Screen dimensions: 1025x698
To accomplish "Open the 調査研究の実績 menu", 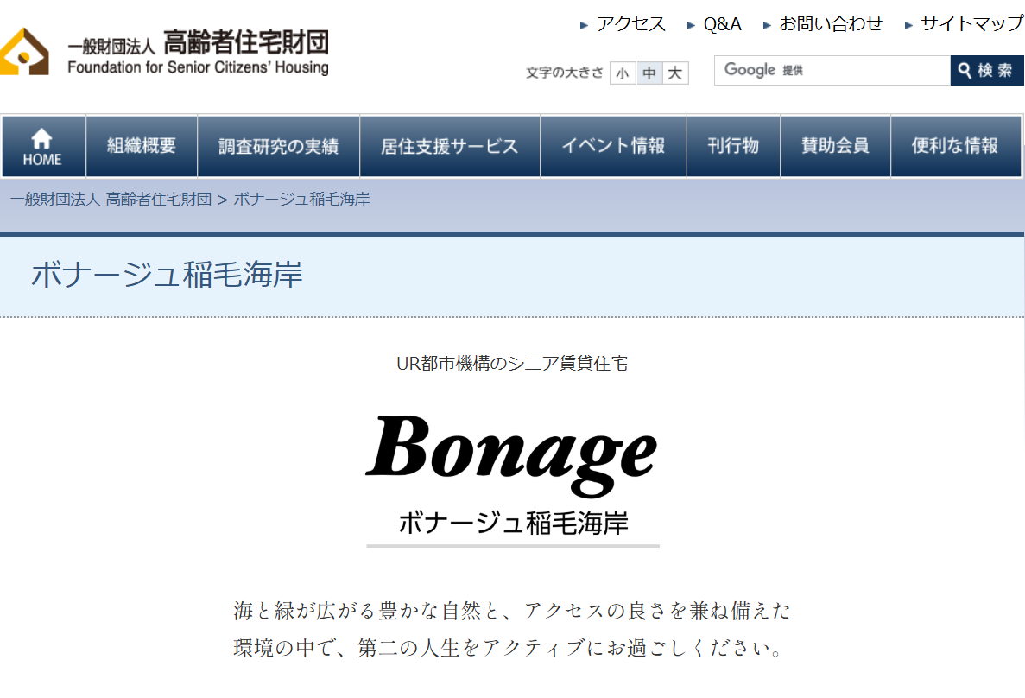I will point(278,147).
